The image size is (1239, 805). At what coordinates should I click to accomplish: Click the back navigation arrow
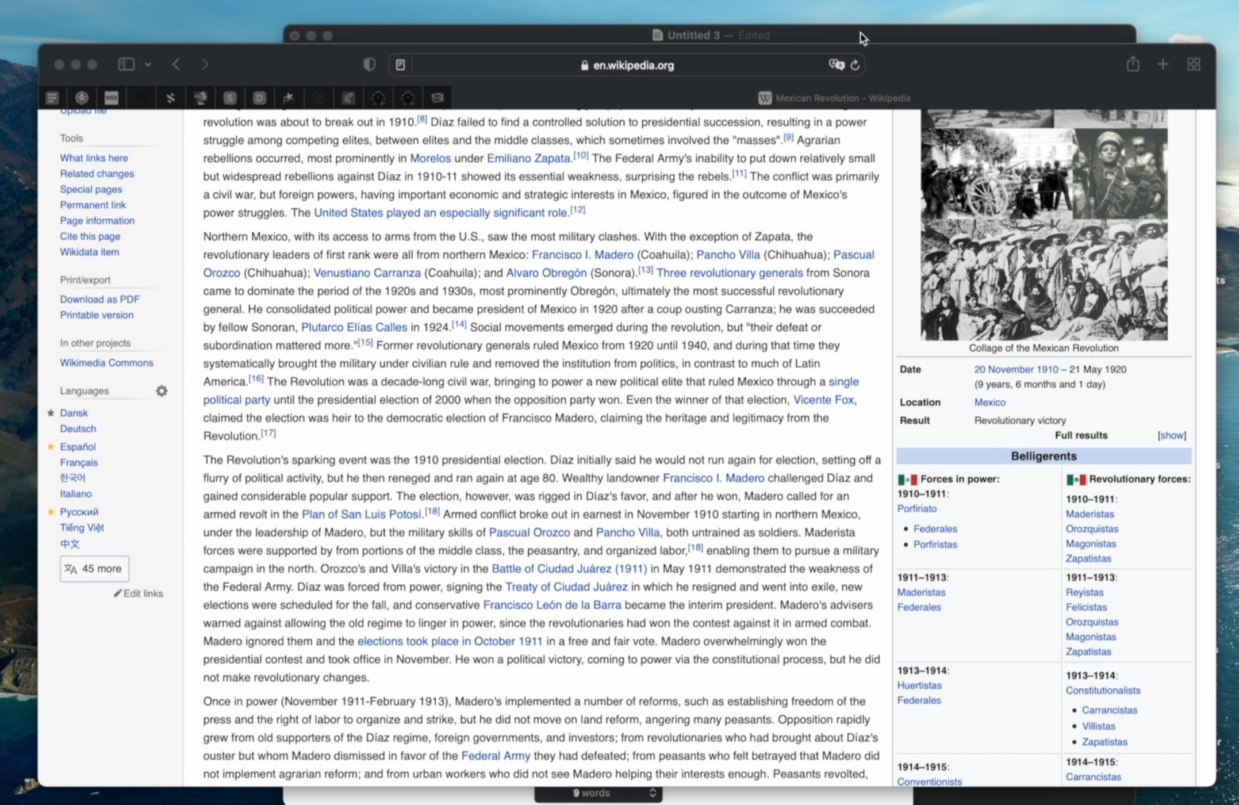tap(177, 64)
